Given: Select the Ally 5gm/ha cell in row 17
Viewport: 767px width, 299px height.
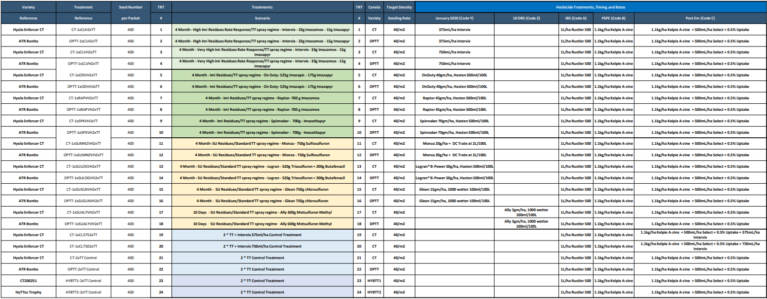Looking at the screenshot, I should pyautogui.click(x=526, y=212).
